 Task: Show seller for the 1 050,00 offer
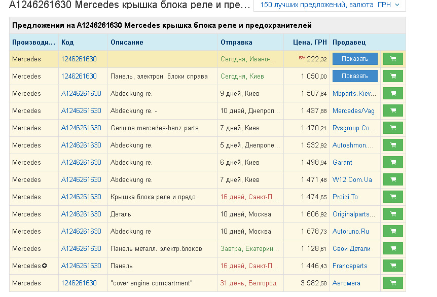click(x=355, y=76)
